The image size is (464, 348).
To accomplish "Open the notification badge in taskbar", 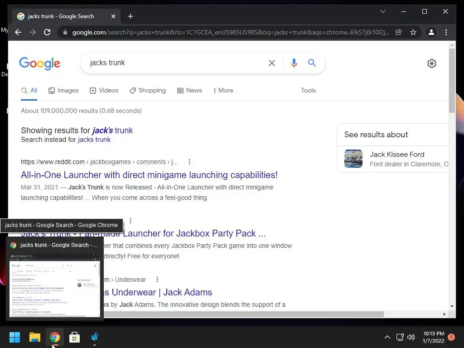I will coord(451,337).
